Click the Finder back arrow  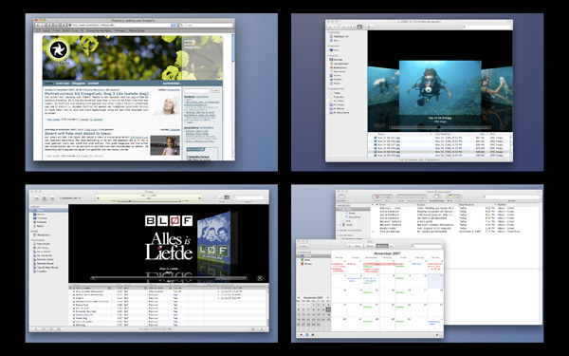coord(330,27)
